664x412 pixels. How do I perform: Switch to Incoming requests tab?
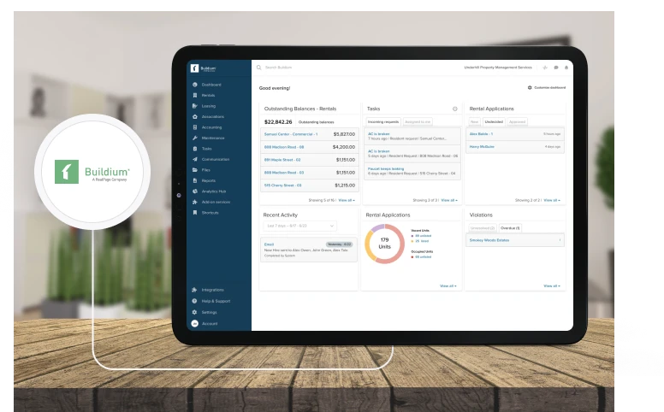tap(383, 122)
